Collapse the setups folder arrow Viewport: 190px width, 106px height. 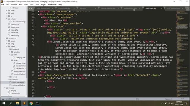coord(7,19)
